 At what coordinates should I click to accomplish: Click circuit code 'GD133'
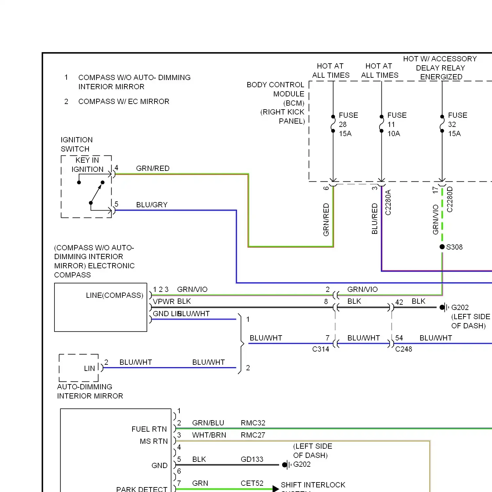[x=252, y=459]
